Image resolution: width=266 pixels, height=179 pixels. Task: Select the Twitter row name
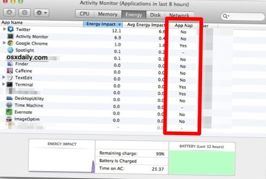[x=23, y=29]
